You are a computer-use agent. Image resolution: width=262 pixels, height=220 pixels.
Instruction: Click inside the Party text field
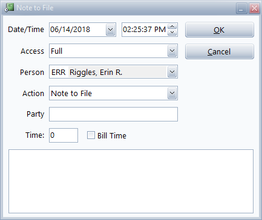click(x=113, y=114)
